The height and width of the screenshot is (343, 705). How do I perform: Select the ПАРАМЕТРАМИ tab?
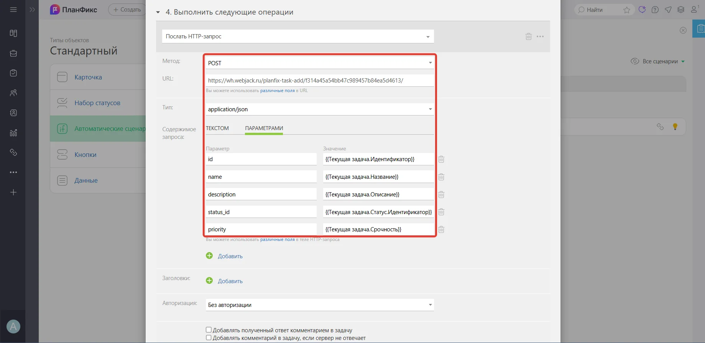(264, 128)
